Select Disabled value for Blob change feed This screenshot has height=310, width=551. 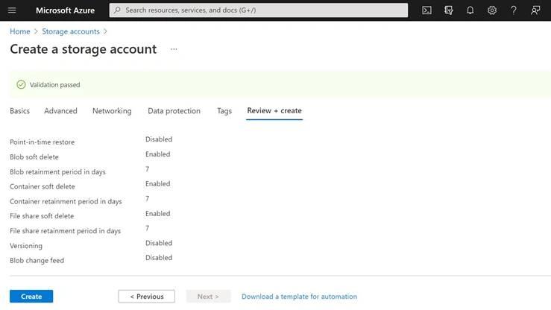tap(159, 258)
